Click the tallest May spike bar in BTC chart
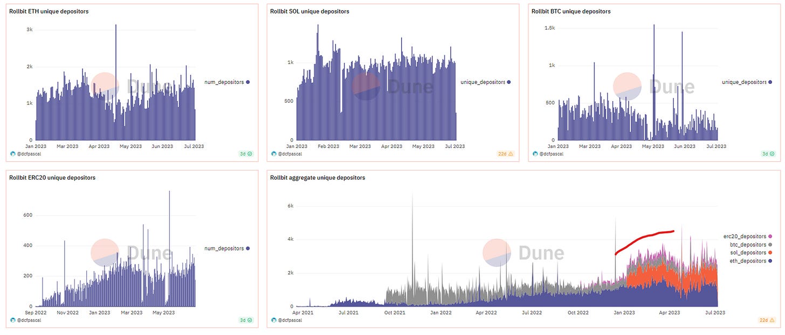 click(x=654, y=82)
